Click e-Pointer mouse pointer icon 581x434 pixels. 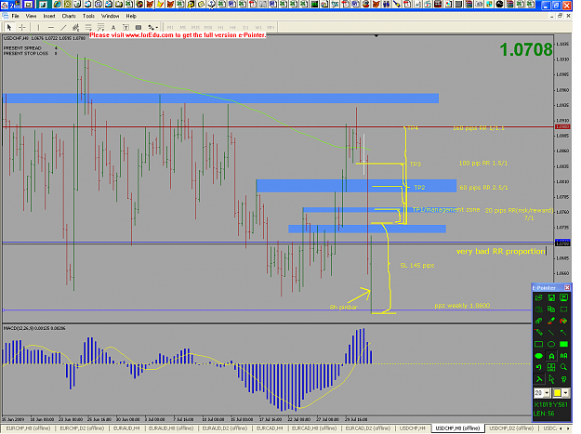click(551, 379)
